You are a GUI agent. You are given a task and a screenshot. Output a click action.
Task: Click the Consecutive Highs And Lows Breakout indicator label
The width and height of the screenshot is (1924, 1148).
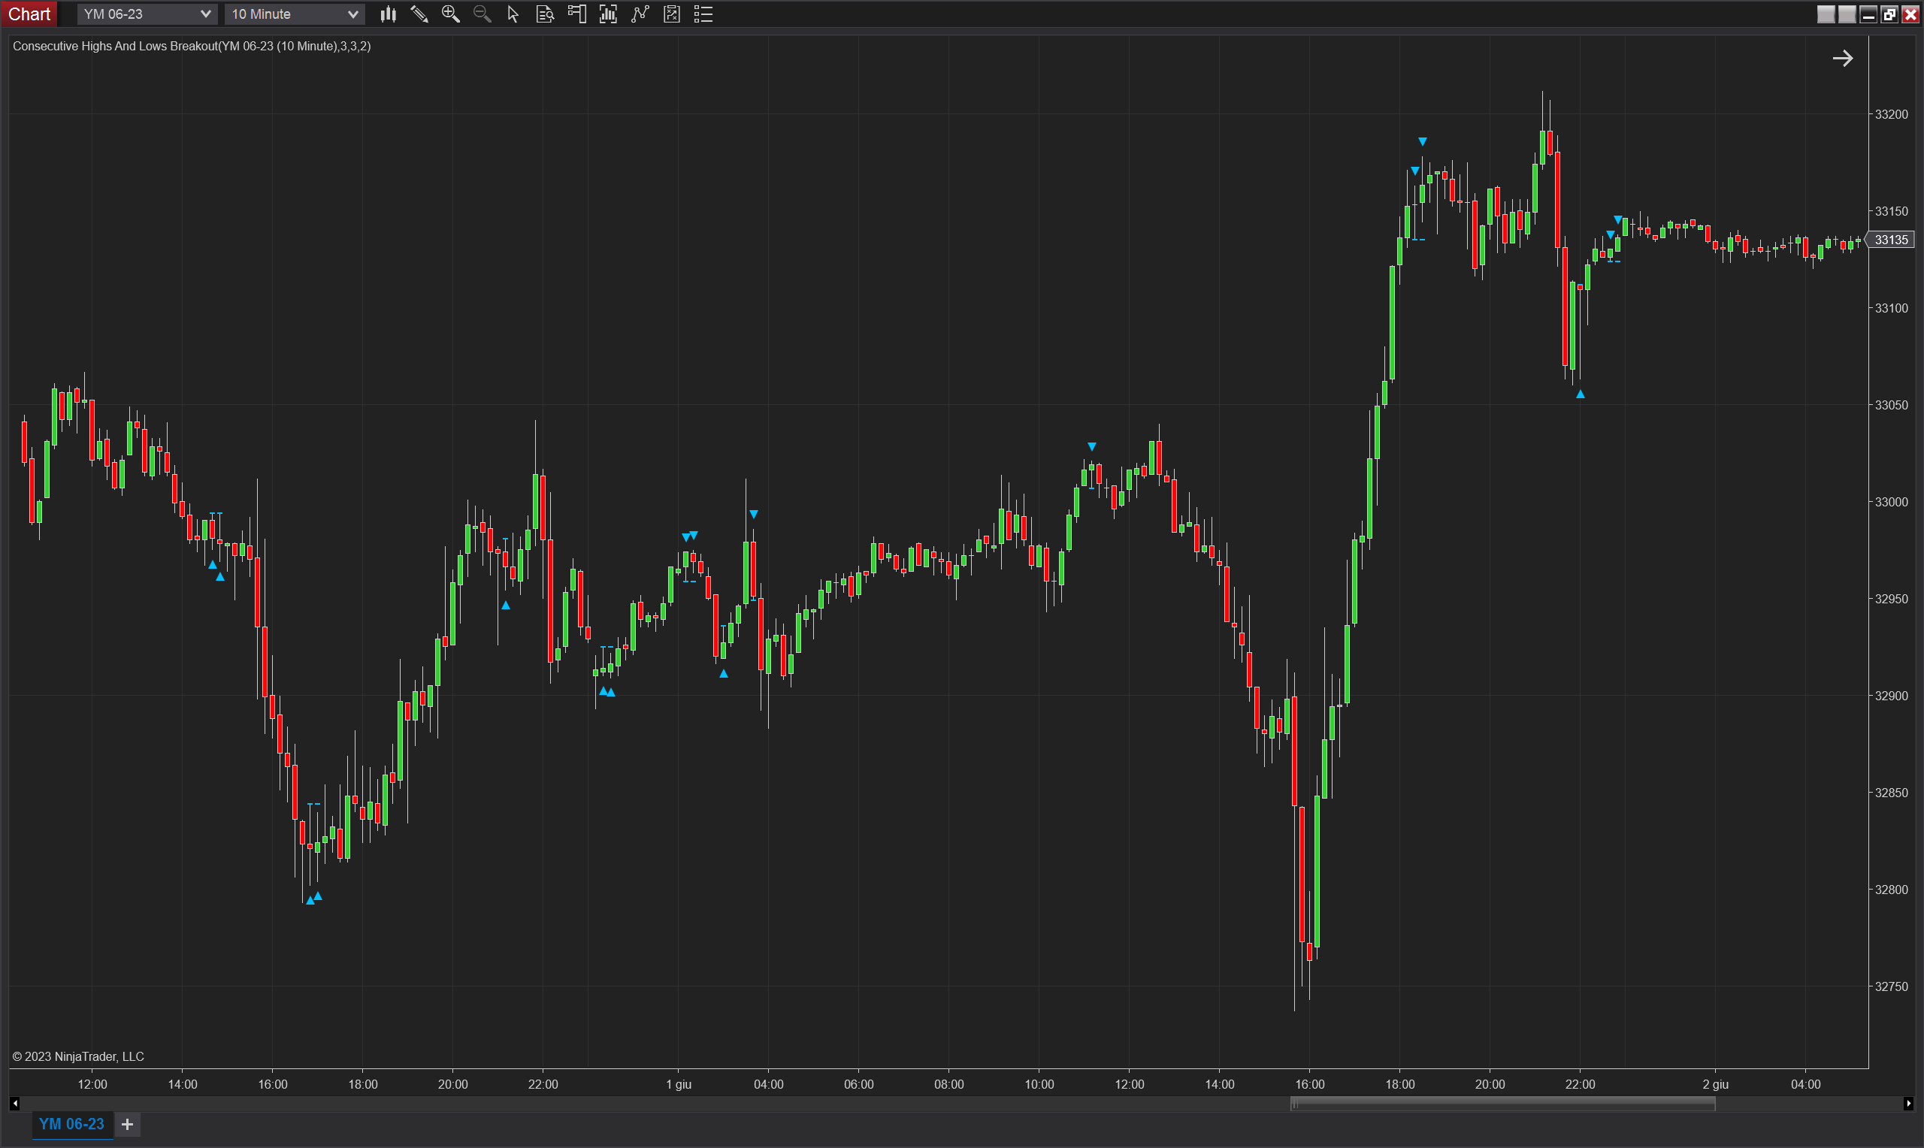192,47
